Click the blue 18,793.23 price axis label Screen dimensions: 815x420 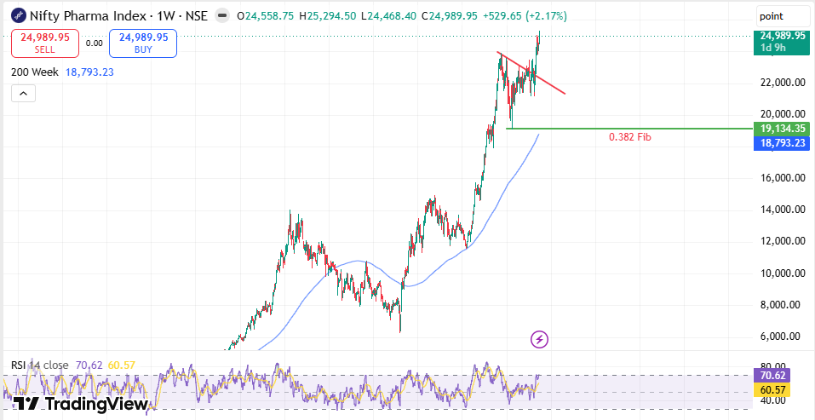pos(781,143)
